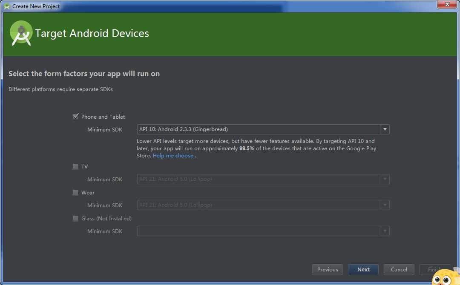The image size is (460, 285).
Task: Uncheck the Phone and Tablet checkbox
Action: (76, 117)
